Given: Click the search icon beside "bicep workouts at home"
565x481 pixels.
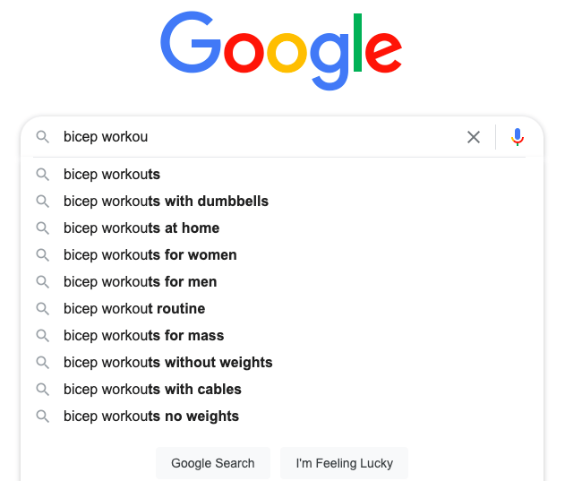Looking at the screenshot, I should coord(42,228).
